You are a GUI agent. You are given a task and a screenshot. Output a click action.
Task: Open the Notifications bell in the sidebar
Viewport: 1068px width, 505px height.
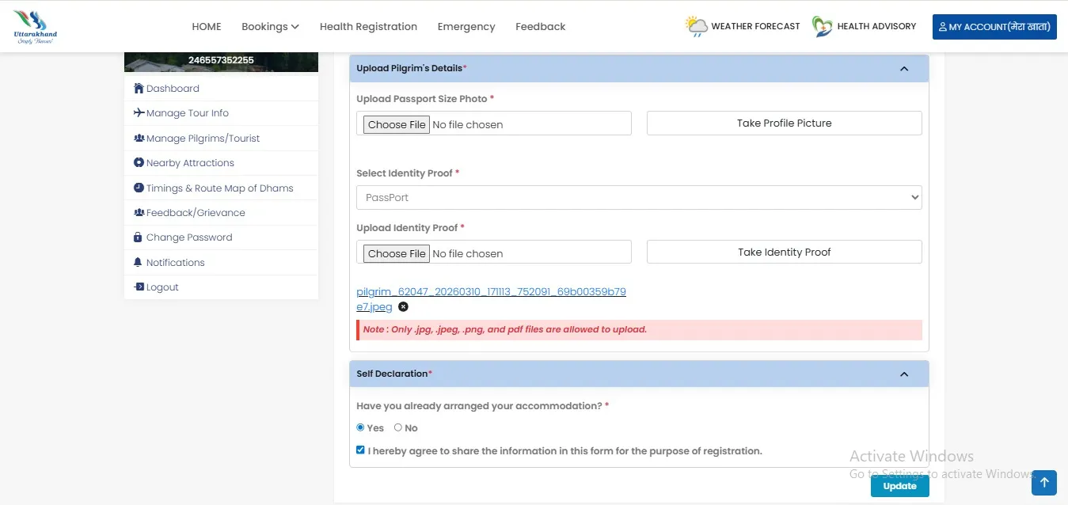176,262
